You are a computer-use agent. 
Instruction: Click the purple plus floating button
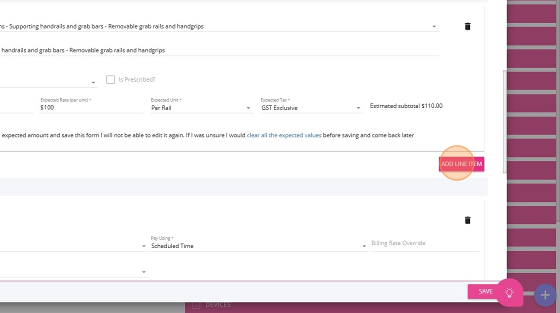[545, 295]
